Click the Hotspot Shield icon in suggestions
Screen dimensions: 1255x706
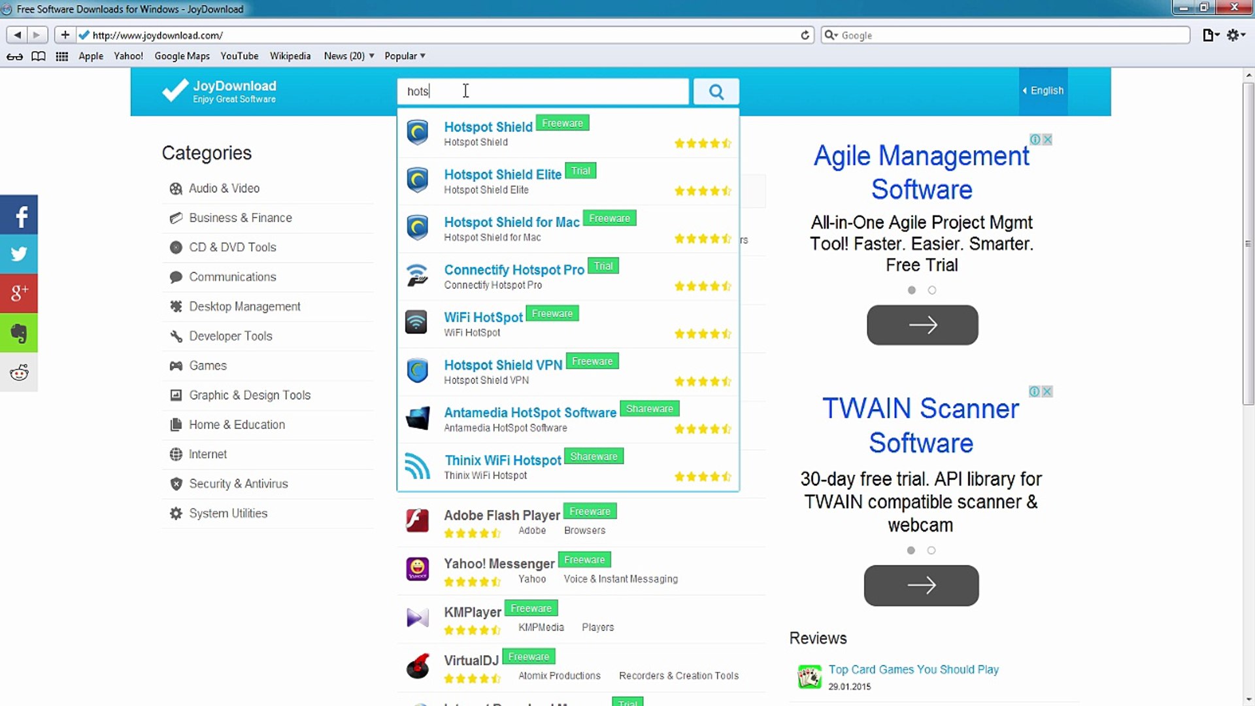point(417,132)
